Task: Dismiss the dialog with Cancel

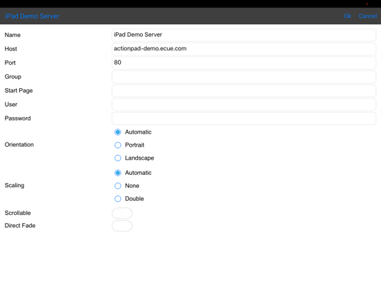Action: [x=368, y=16]
